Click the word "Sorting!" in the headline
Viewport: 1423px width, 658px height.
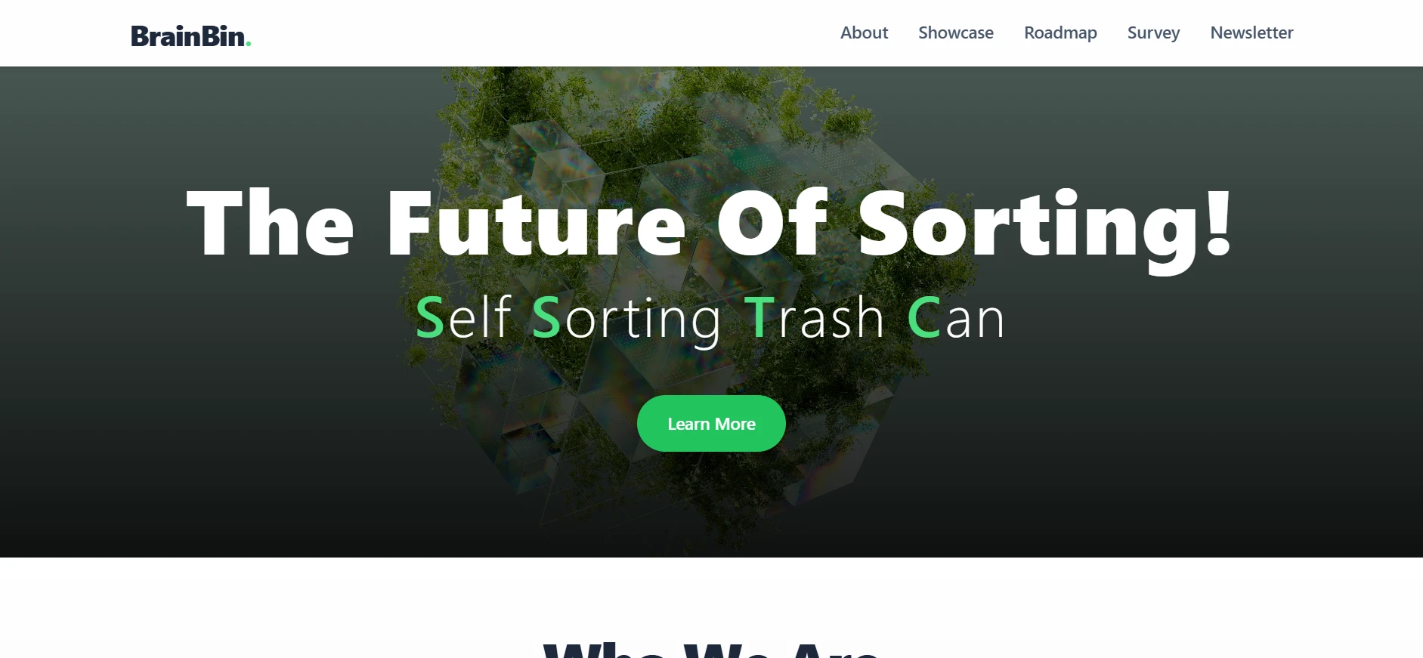[x=1046, y=227]
